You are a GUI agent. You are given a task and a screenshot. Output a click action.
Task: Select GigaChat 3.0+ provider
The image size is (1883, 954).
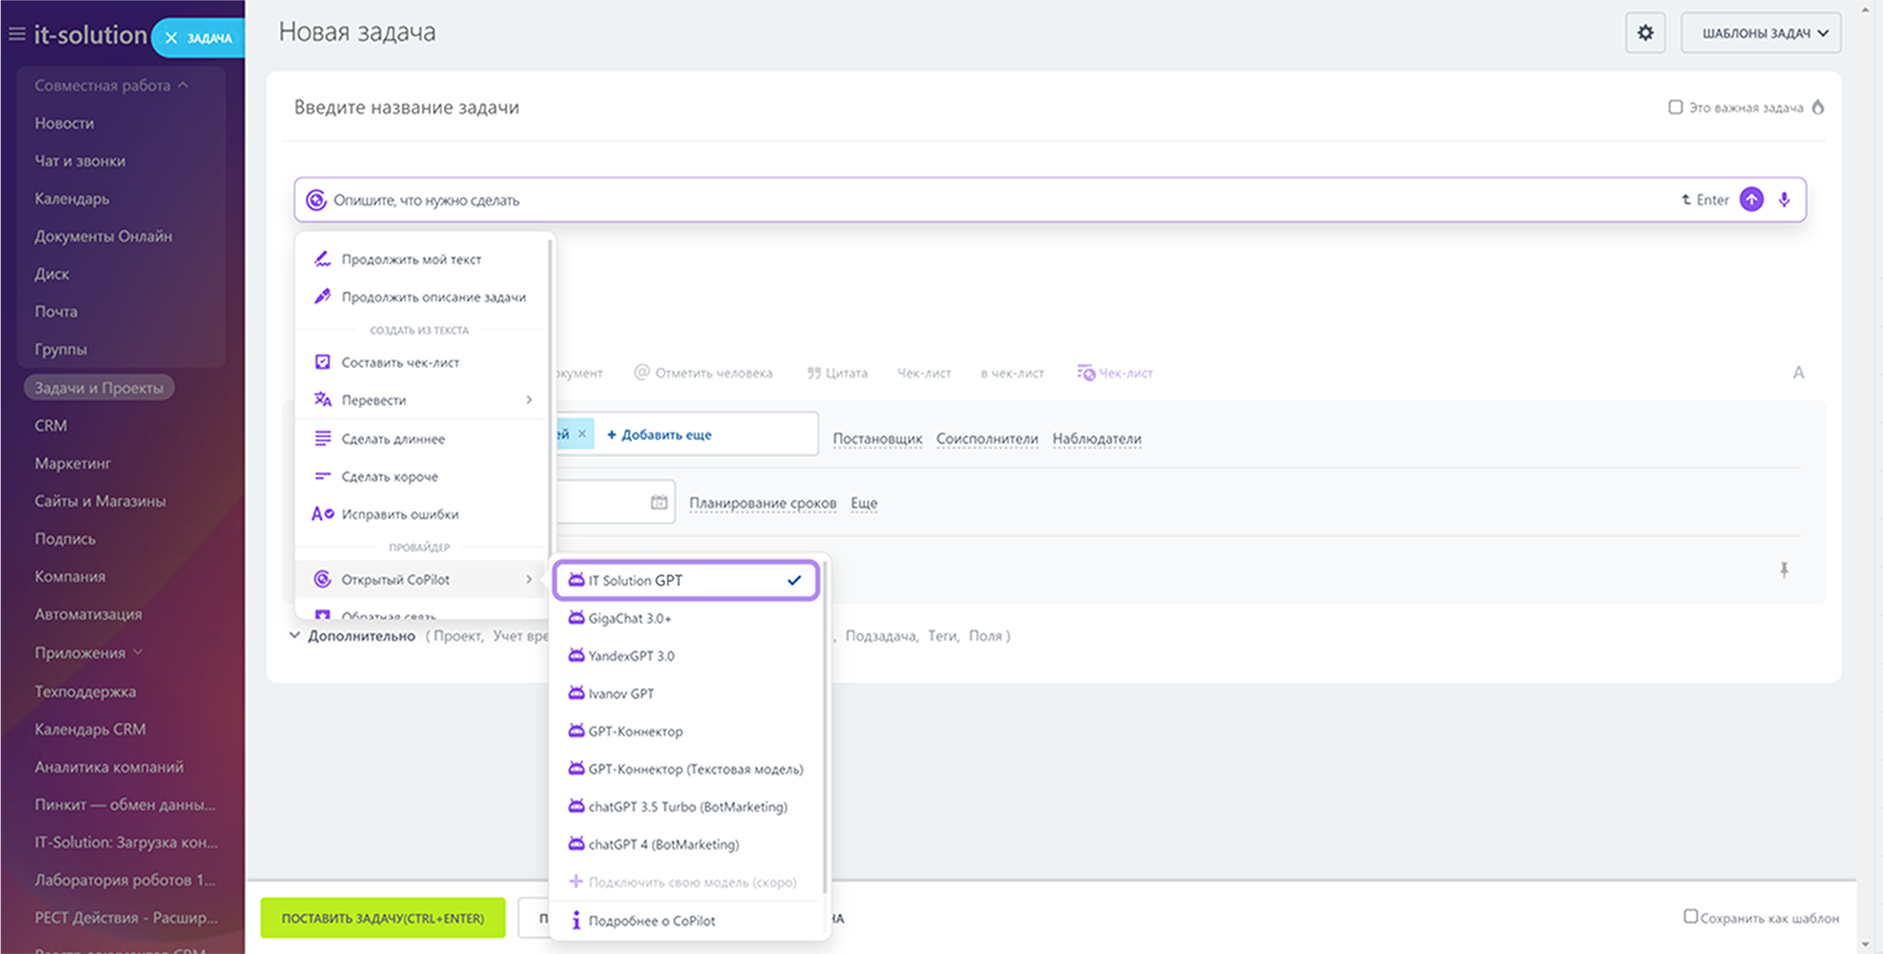pos(629,618)
